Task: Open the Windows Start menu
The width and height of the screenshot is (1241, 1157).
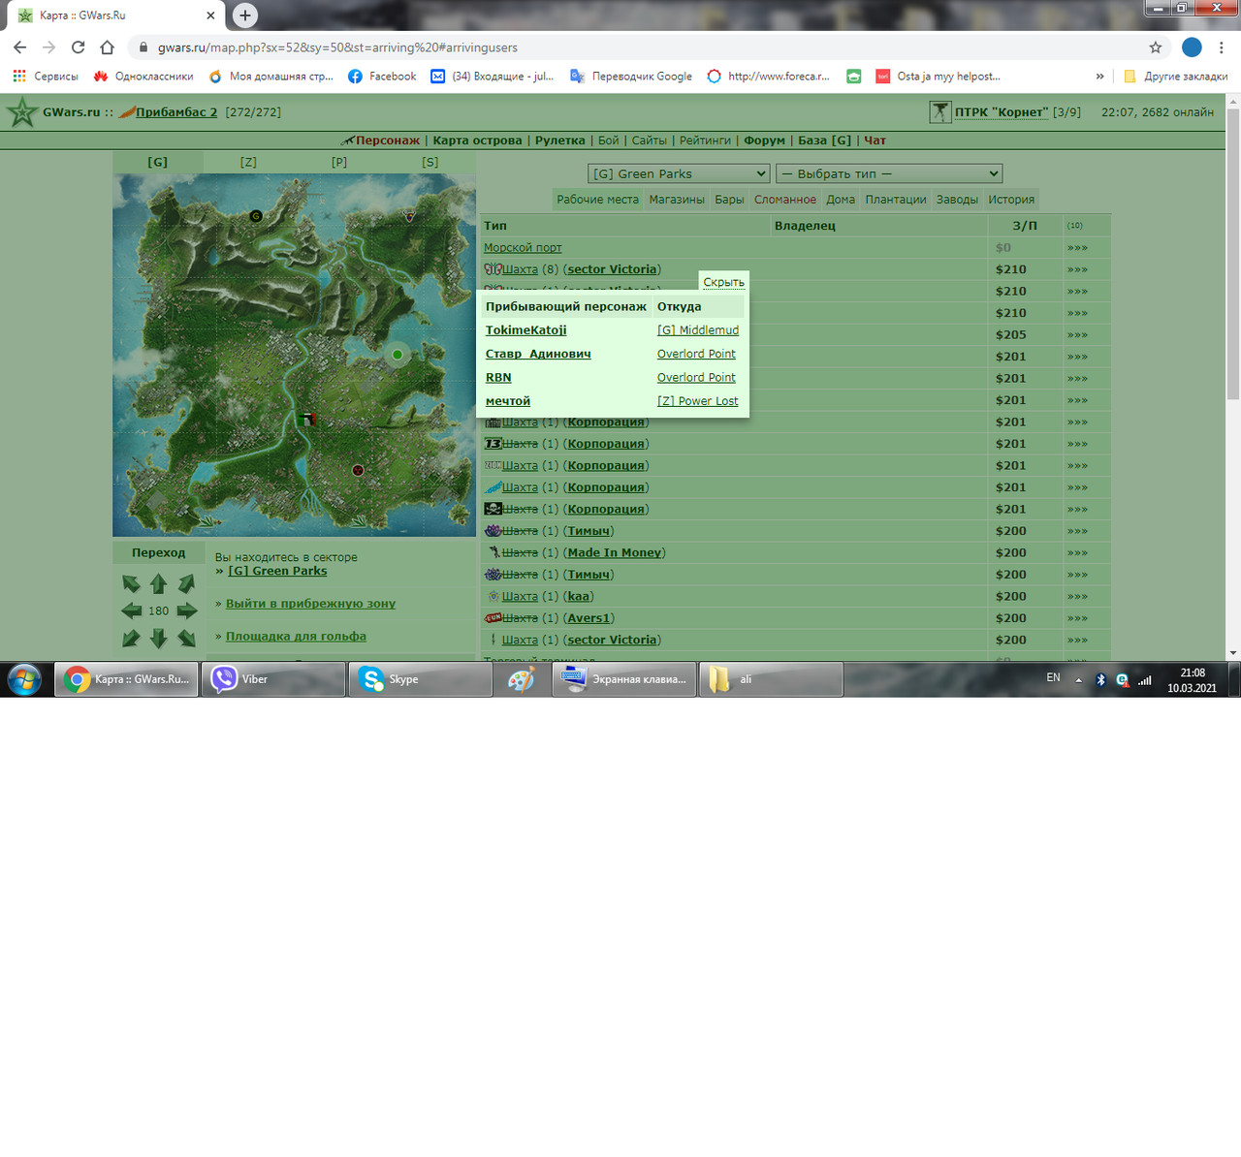Action: coord(24,679)
